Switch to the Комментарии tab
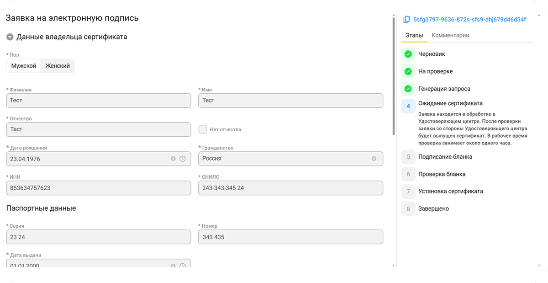 point(450,35)
